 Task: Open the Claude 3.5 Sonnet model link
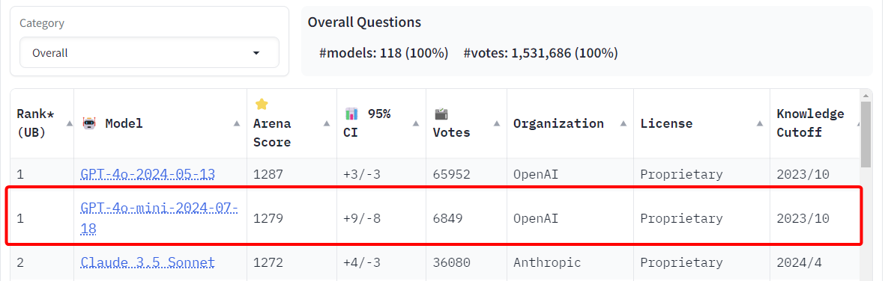click(x=148, y=262)
